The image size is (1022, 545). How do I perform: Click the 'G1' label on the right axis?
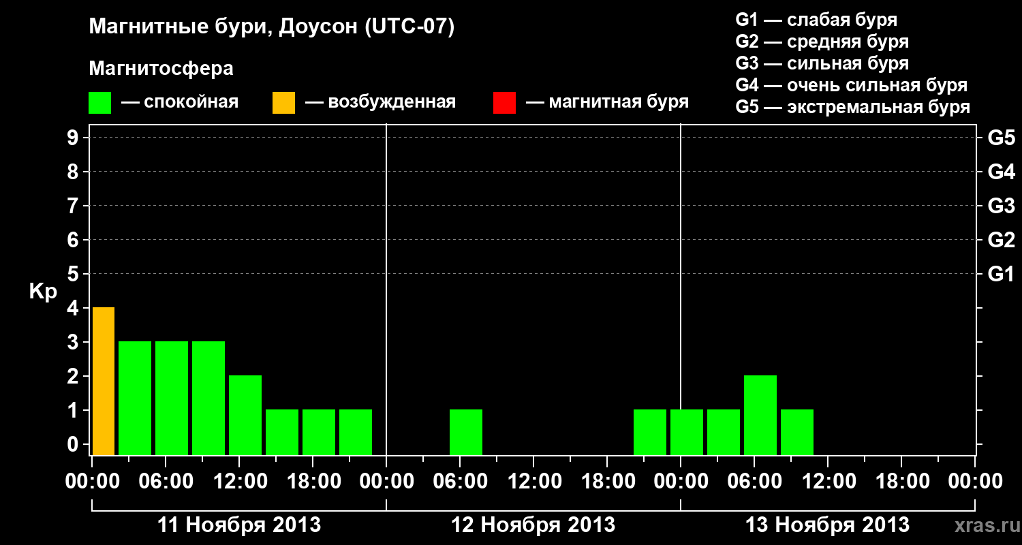point(1001,274)
